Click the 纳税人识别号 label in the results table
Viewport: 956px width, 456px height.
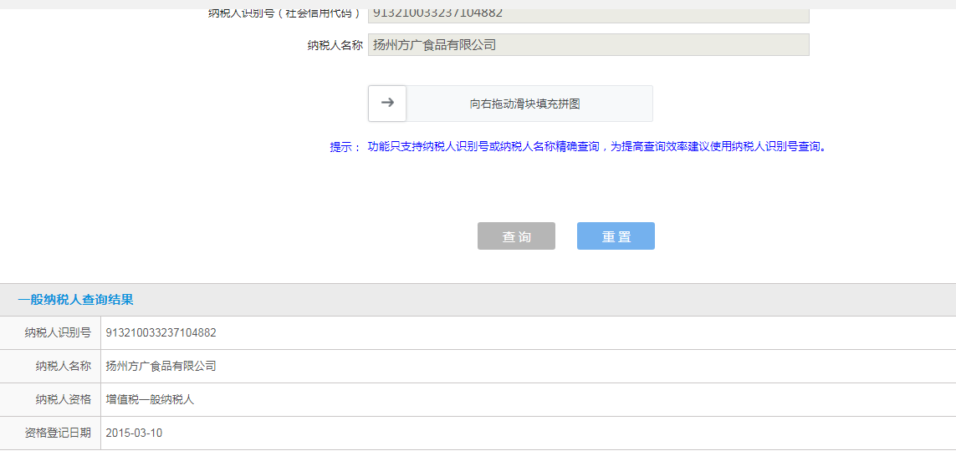(58, 333)
